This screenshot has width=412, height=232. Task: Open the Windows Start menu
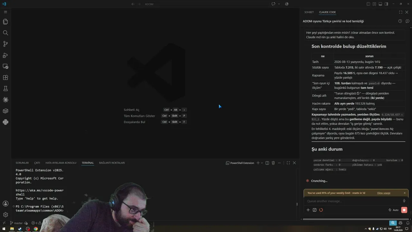[x=4, y=229]
